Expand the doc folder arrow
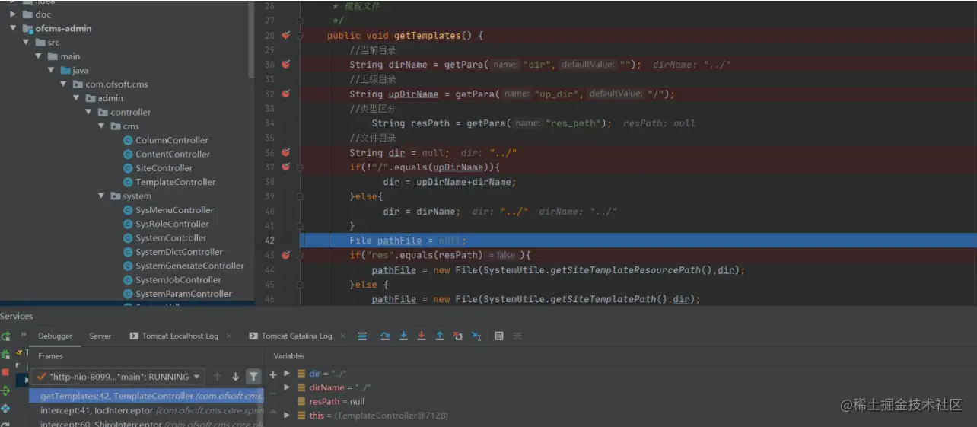977x427 pixels. (13, 14)
